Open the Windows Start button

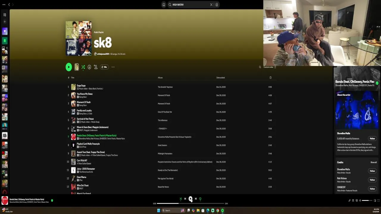[159, 210]
